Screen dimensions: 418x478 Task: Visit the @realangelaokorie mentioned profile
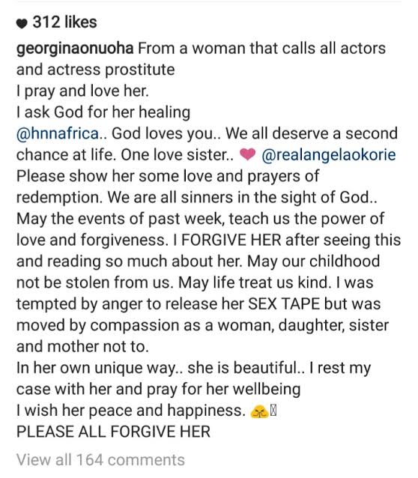[329, 155]
